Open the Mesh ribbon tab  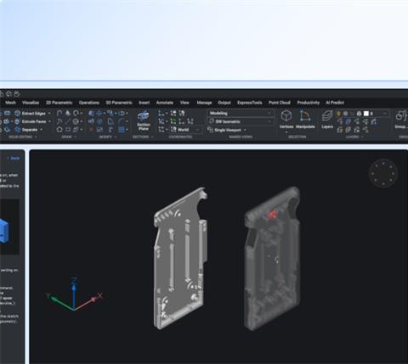click(10, 103)
